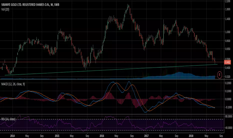
Task: Click the 0.800 price axis label
Action: pyautogui.click(x=228, y=41)
